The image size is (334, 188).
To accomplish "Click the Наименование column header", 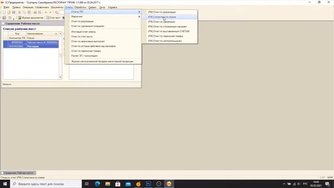I will [x=42, y=33].
